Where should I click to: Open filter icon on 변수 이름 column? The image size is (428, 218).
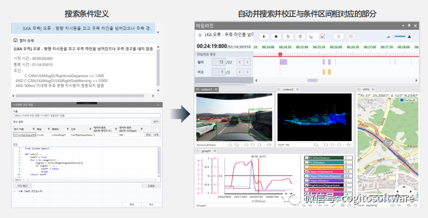pyautogui.click(x=34, y=129)
